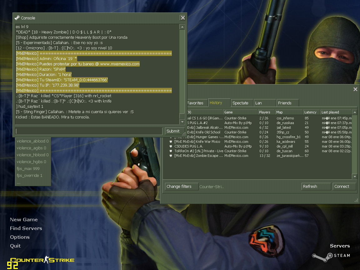
Task: Close the Console window
Action: click(183, 18)
